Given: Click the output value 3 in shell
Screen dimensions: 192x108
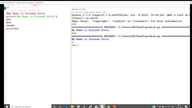Looking at the screenshot, I should (x=73, y=42).
